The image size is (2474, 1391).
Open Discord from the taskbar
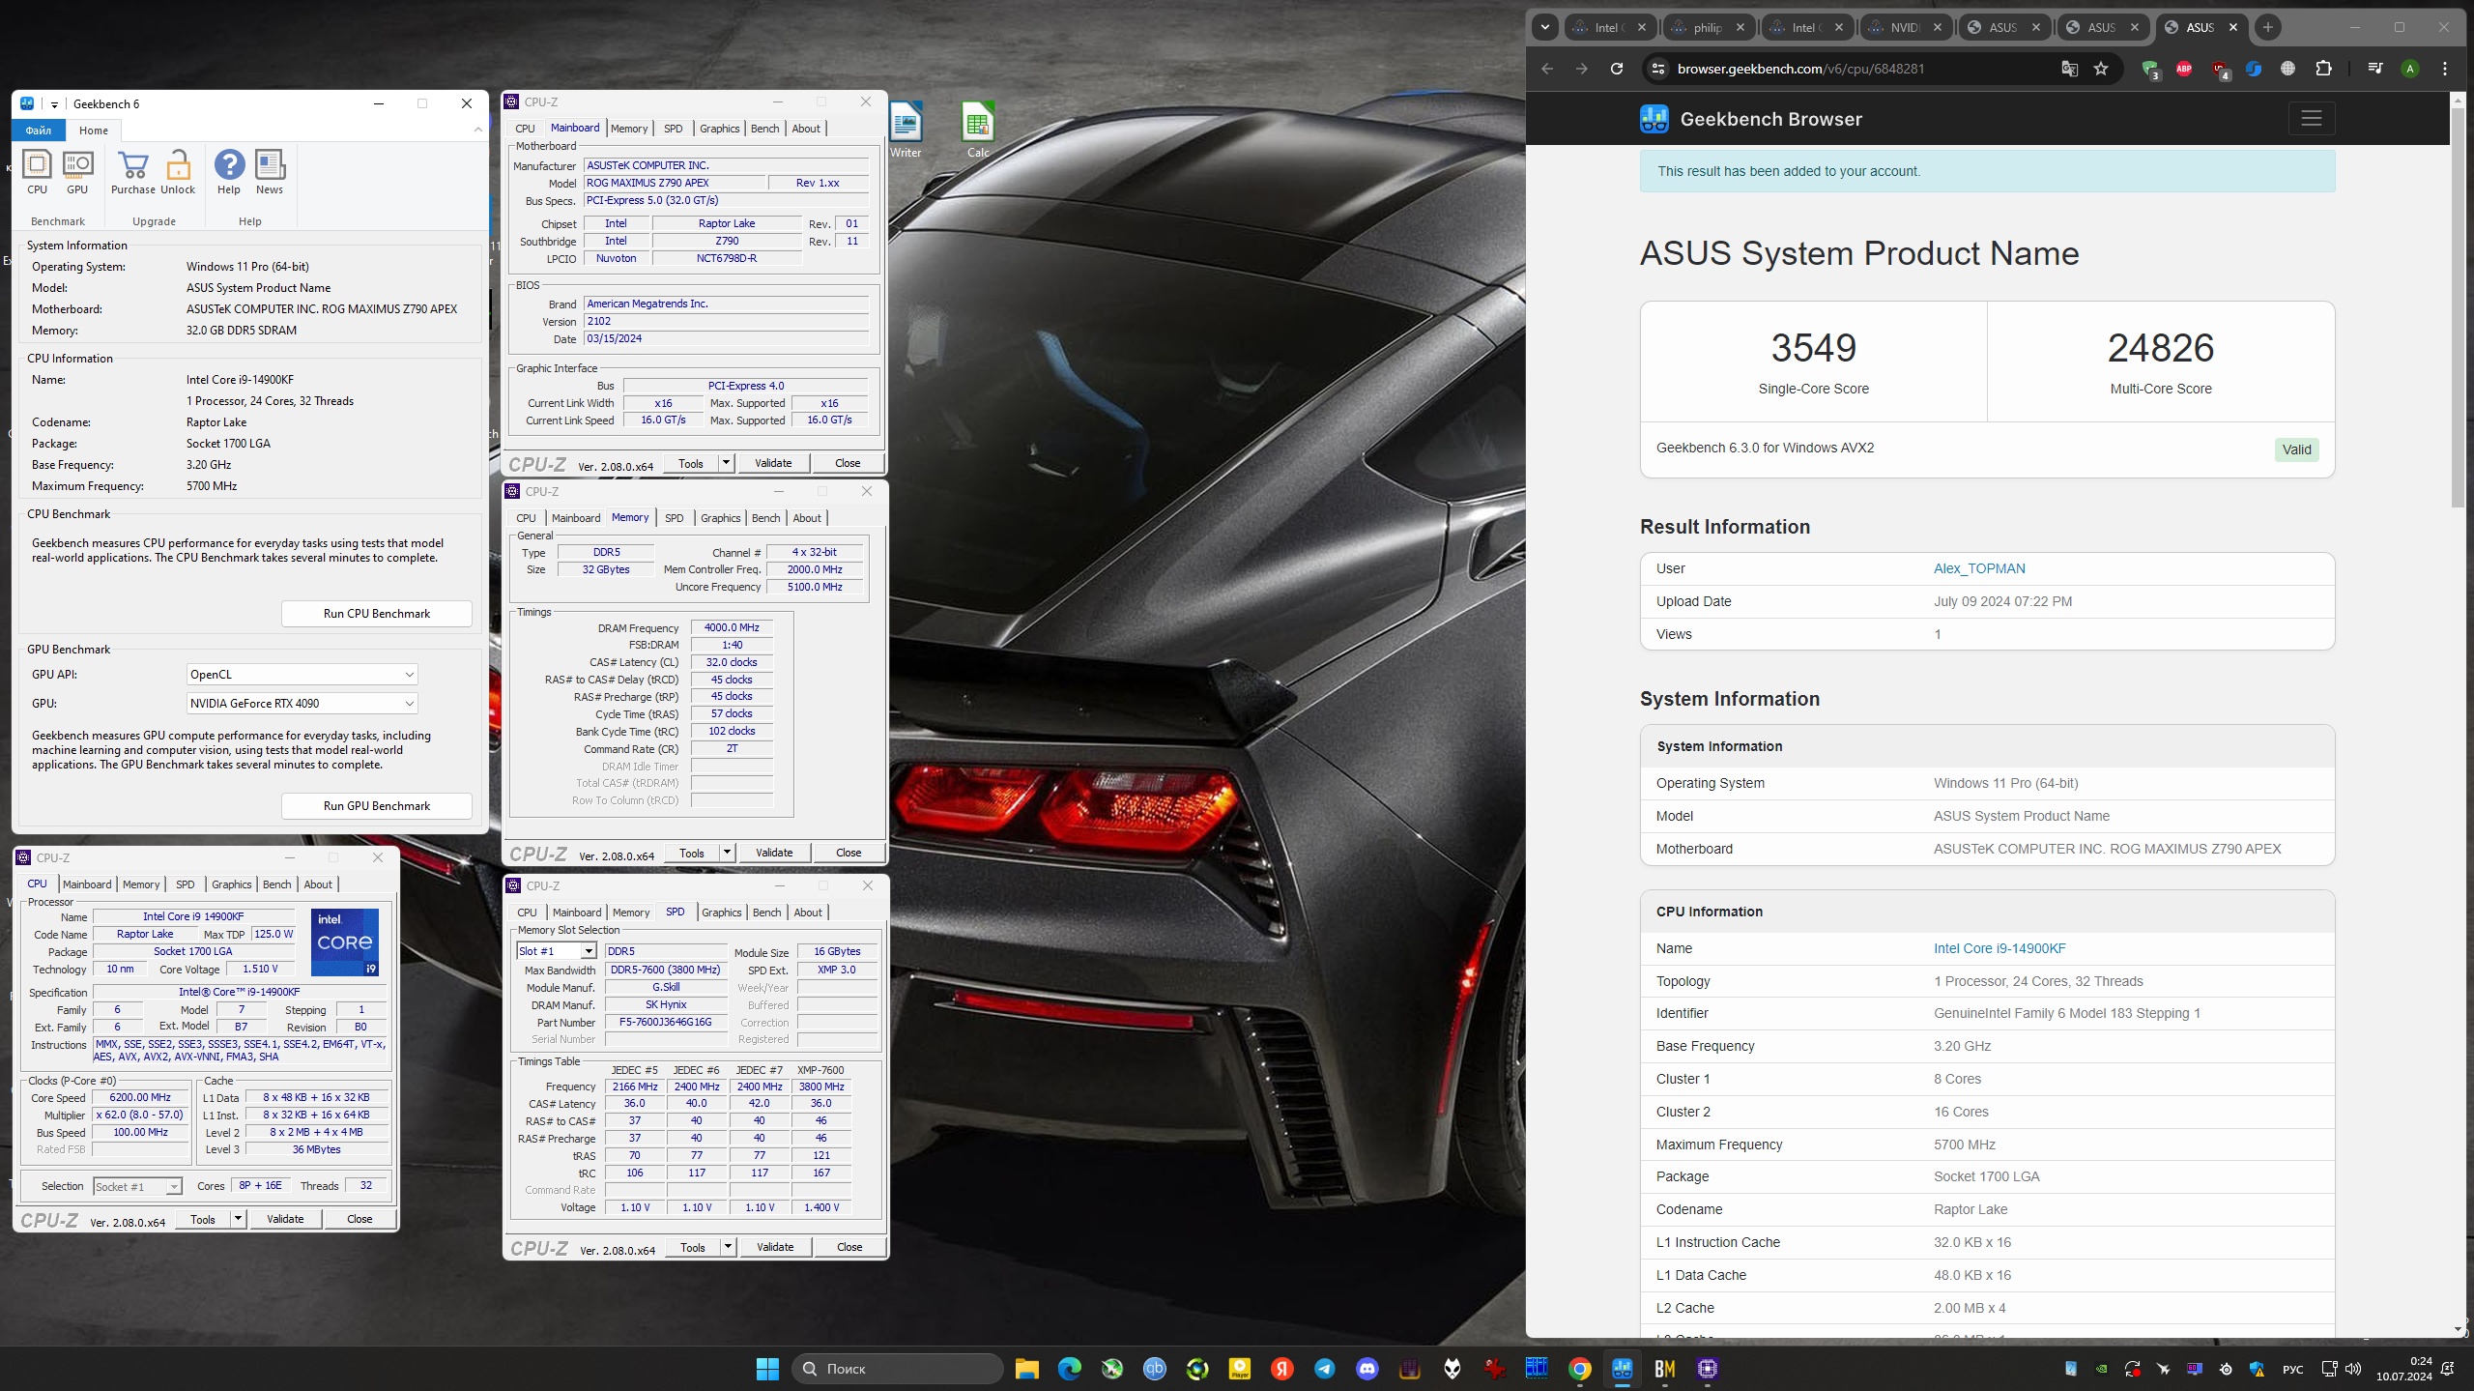click(x=1367, y=1368)
